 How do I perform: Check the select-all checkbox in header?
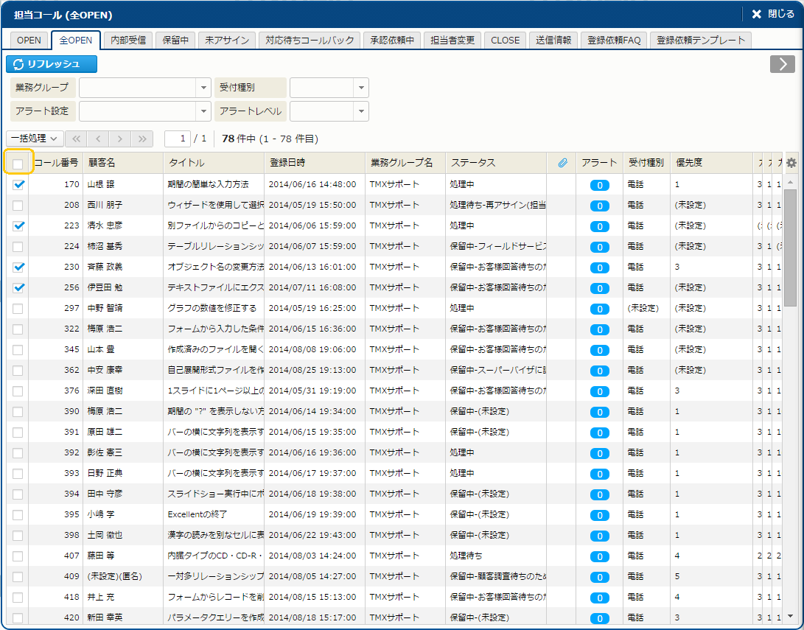[x=18, y=164]
